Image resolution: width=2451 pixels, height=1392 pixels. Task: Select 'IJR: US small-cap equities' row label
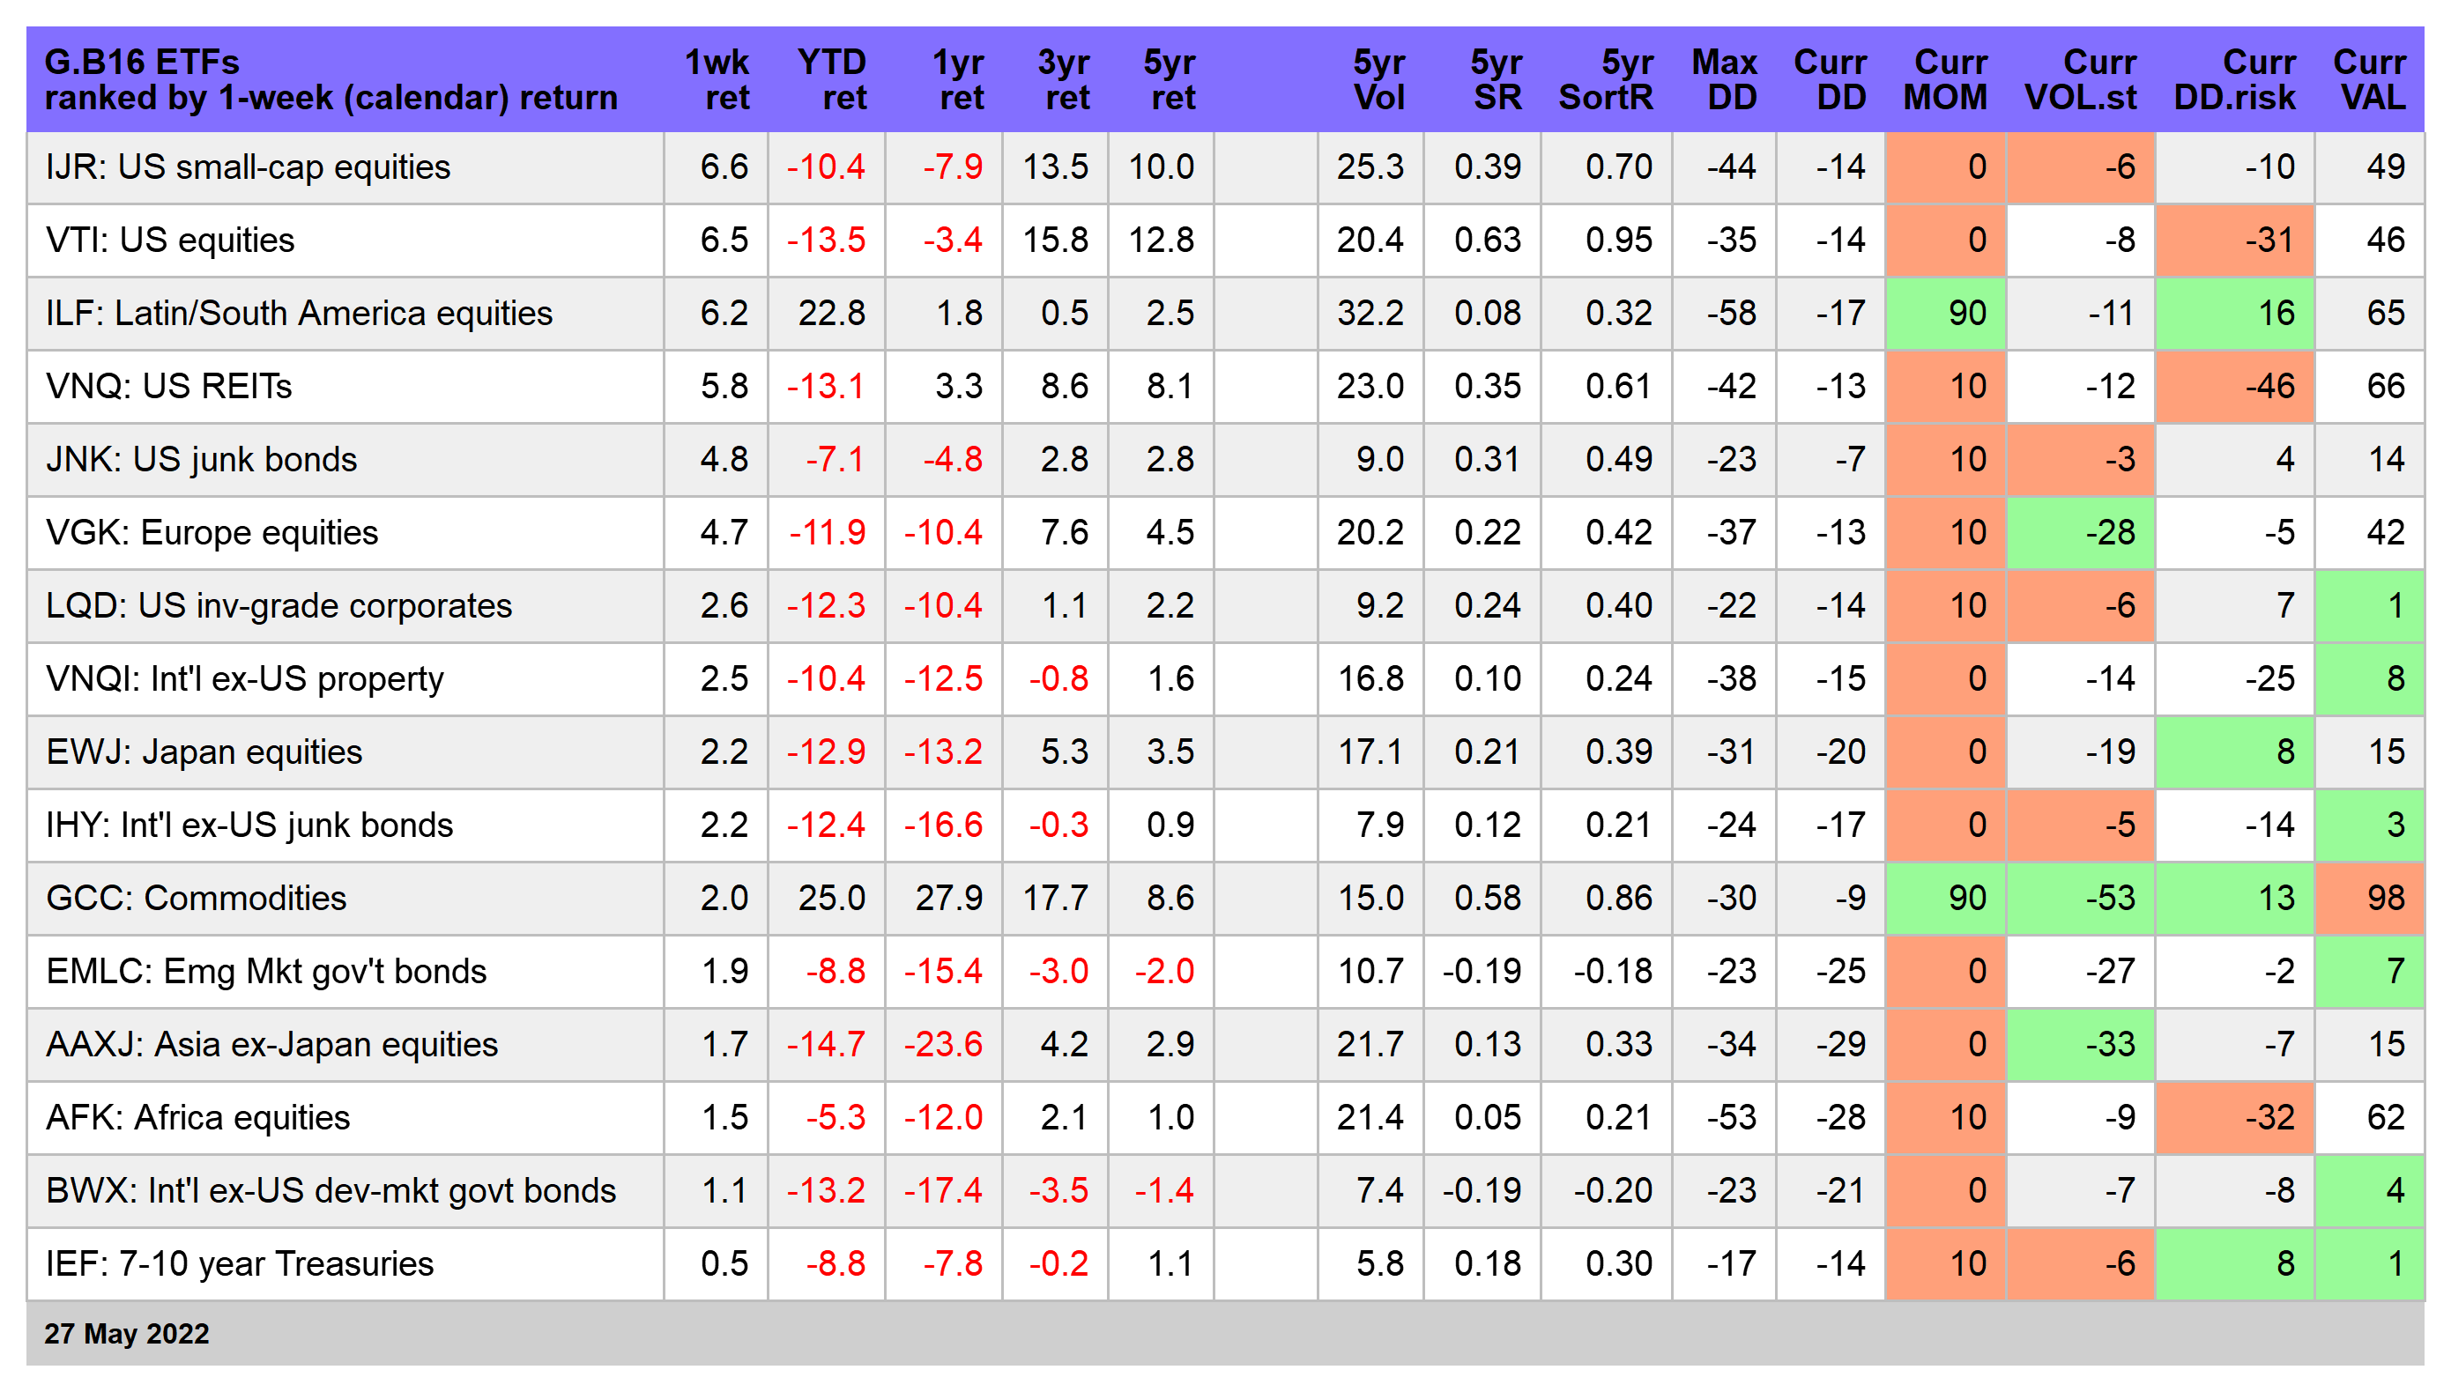(248, 167)
